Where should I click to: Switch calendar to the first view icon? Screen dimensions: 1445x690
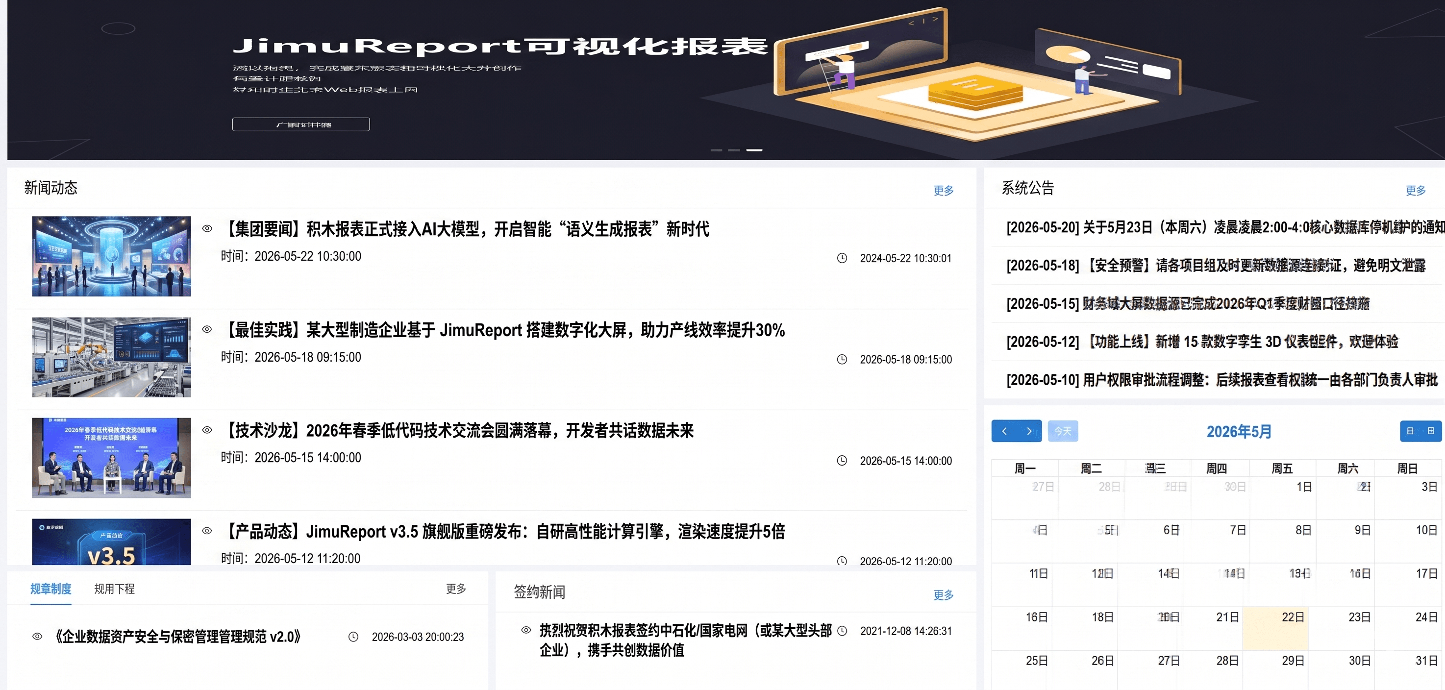(1410, 431)
